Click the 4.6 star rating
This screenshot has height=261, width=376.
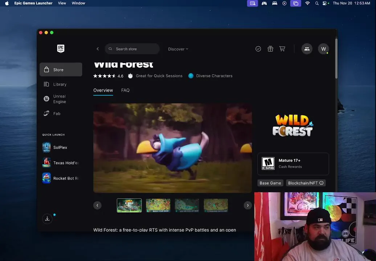click(x=108, y=76)
